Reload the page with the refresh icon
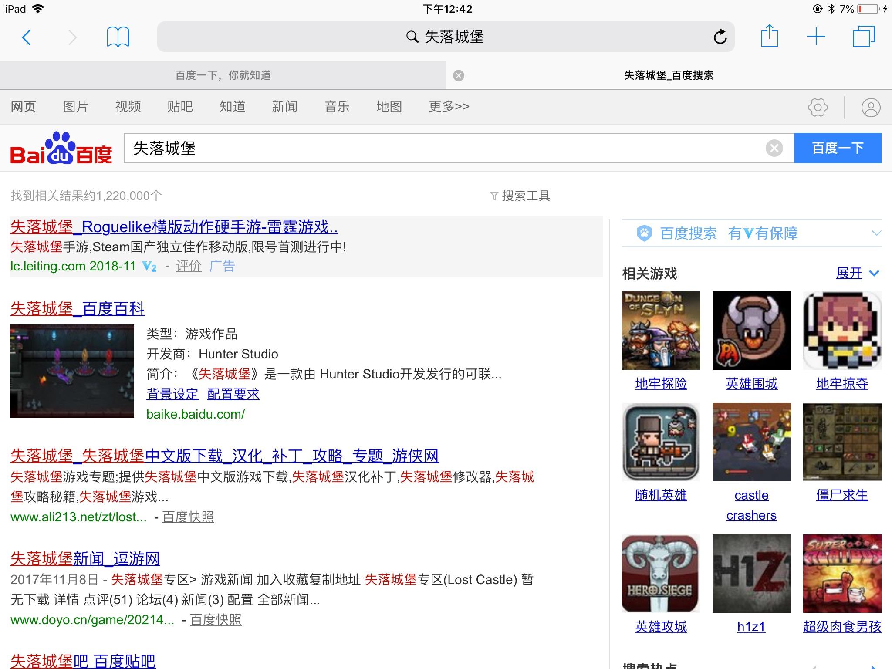 (720, 37)
